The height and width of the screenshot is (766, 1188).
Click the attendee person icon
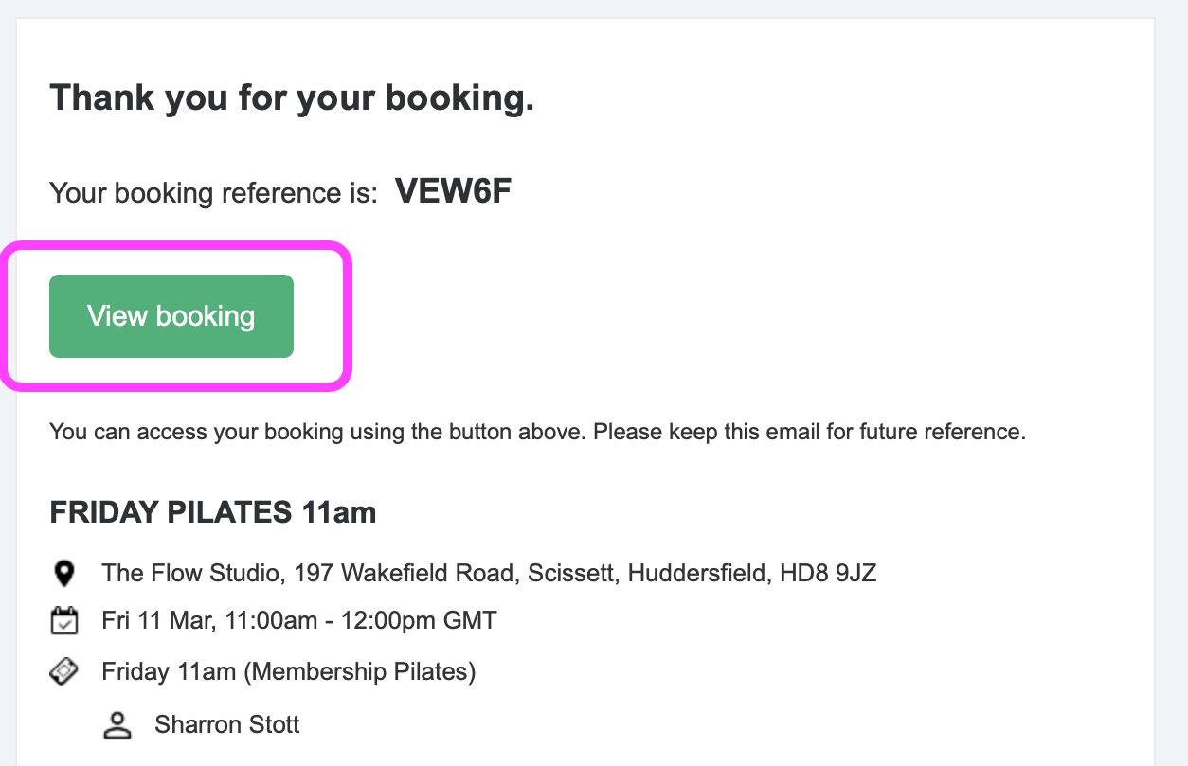pyautogui.click(x=117, y=726)
